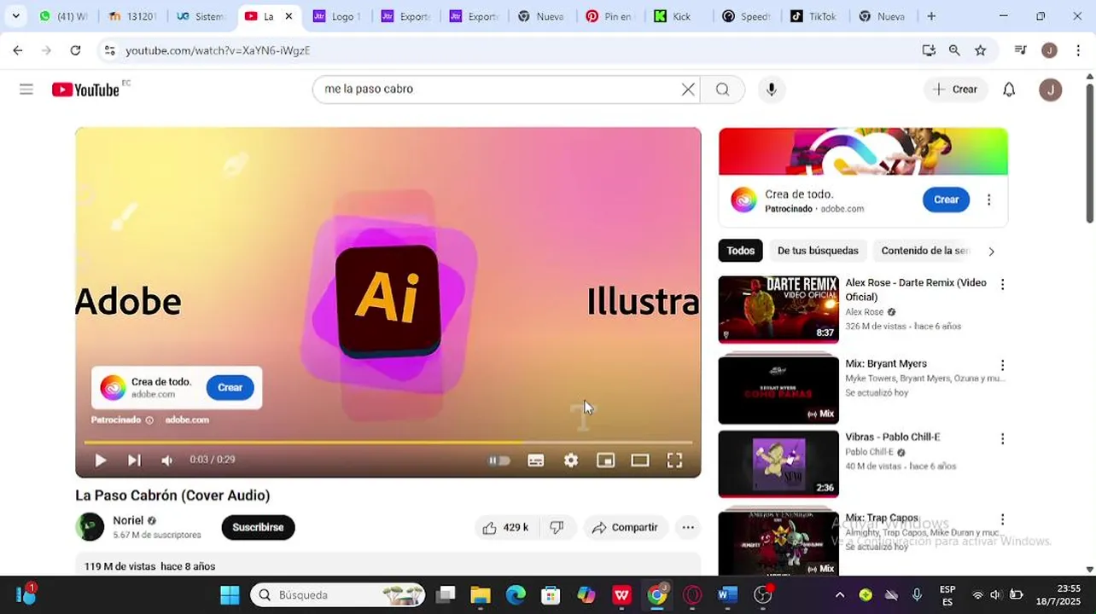
Task: Open YouTube guide hamburger menu
Action: [x=26, y=90]
